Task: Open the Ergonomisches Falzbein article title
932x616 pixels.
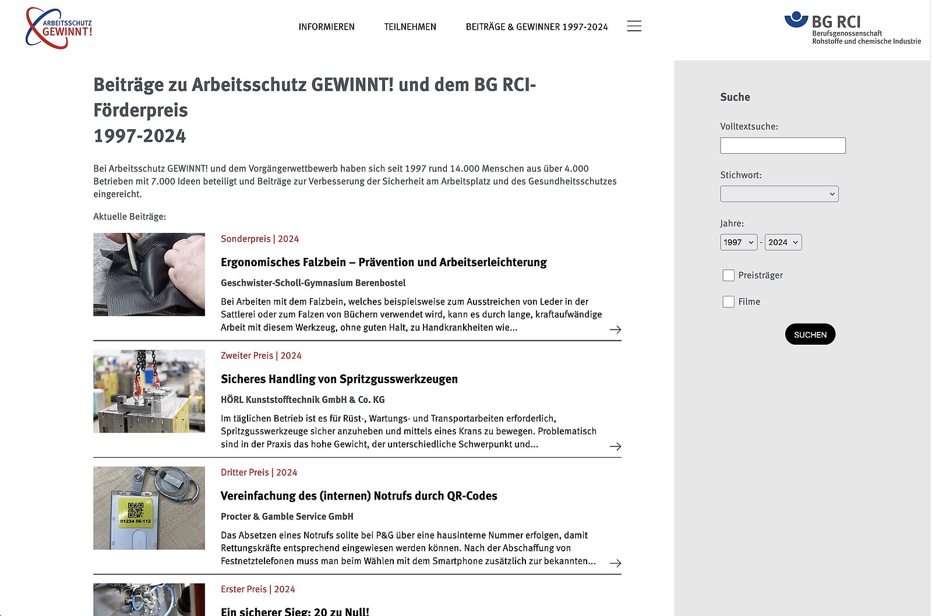Action: point(384,263)
